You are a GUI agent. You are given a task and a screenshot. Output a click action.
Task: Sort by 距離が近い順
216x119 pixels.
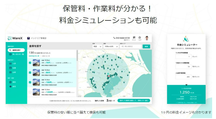[46, 56]
